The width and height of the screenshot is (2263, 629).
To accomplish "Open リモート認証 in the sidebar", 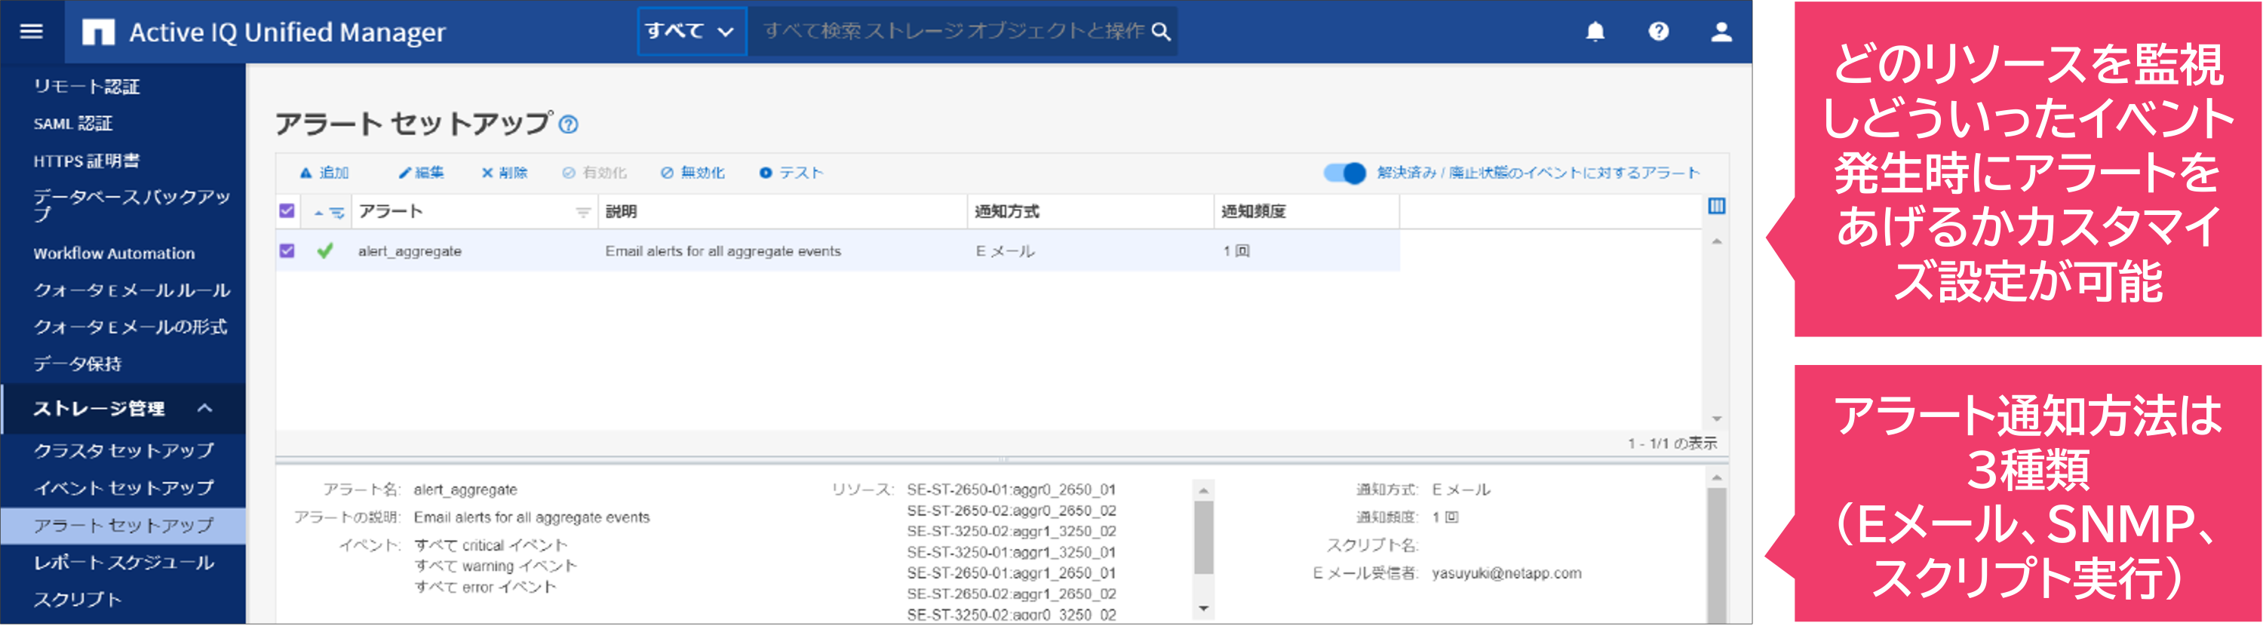I will pos(87,86).
